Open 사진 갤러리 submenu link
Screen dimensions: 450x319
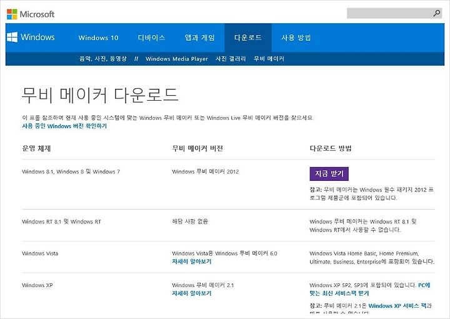coord(231,59)
